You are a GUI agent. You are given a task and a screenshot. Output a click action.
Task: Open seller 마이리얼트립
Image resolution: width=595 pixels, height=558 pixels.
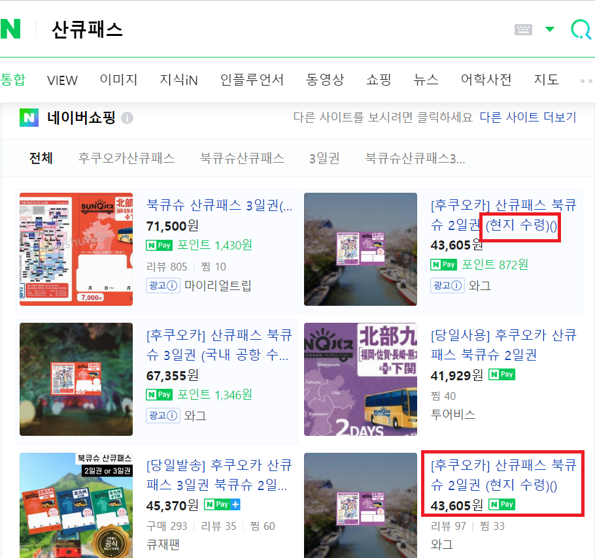click(x=218, y=286)
